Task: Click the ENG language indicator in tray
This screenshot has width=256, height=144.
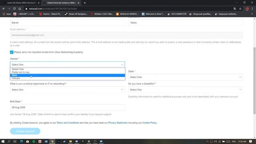Action: coord(234,142)
